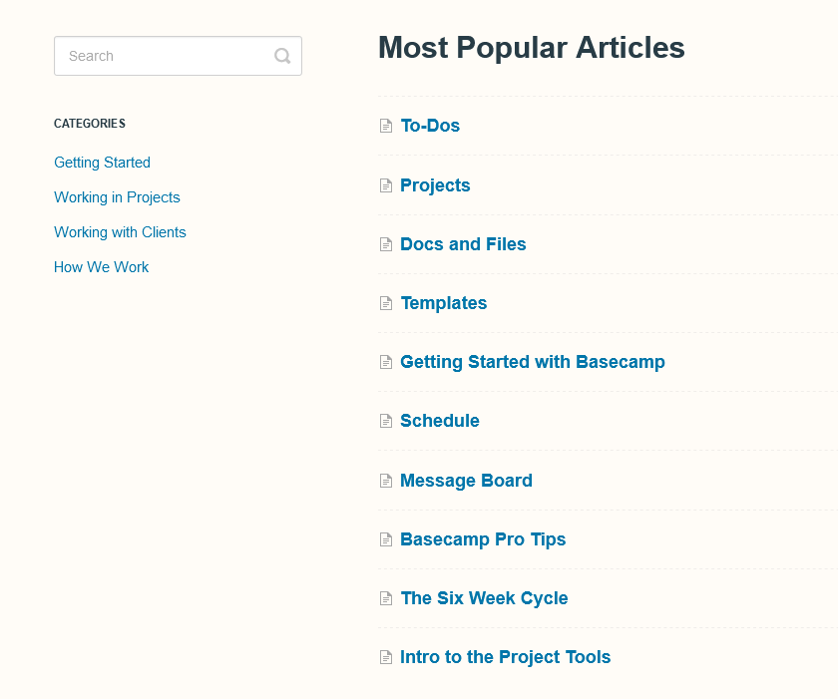This screenshot has height=699, width=838.
Task: Click the article icon next to Message Board
Action: click(385, 480)
